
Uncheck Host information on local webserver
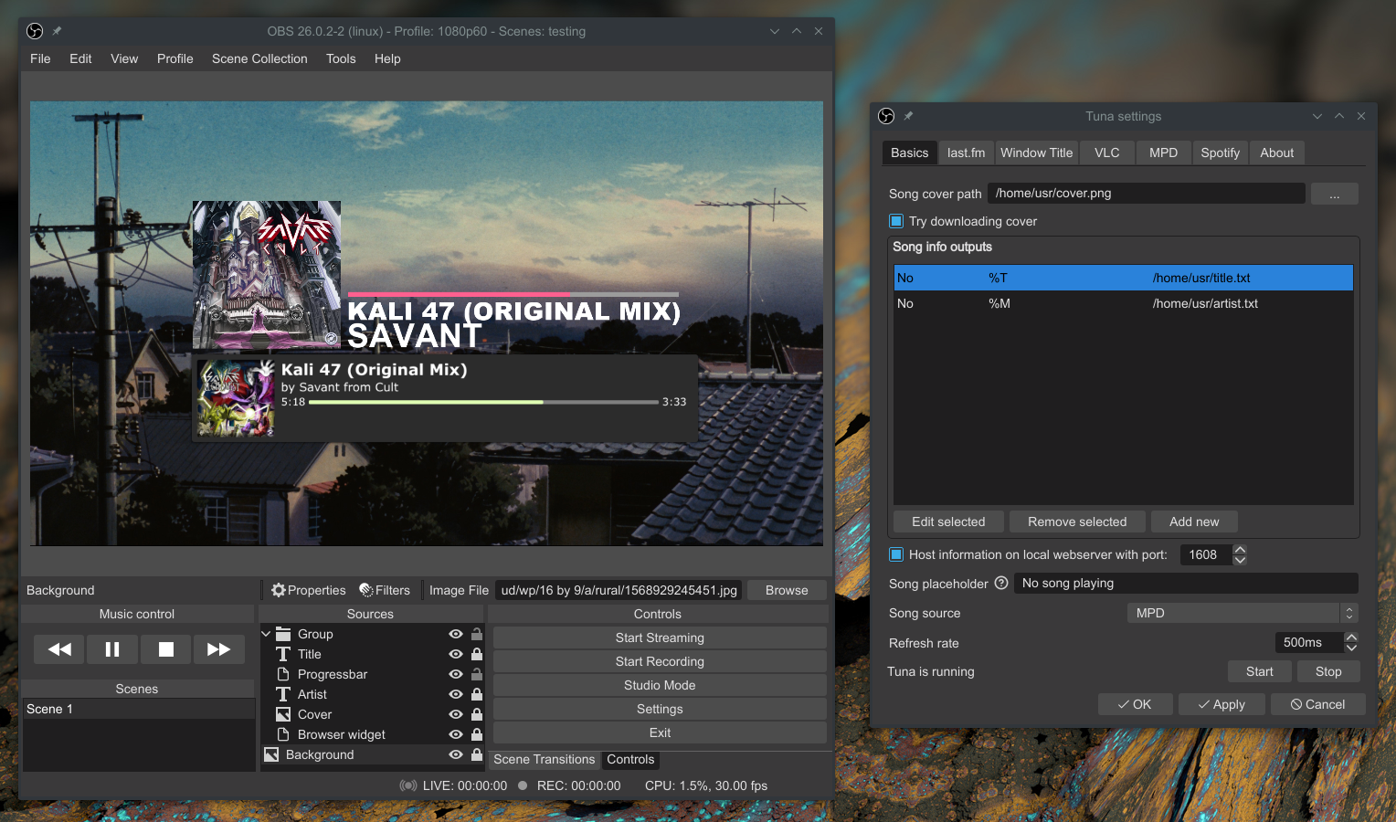(896, 554)
